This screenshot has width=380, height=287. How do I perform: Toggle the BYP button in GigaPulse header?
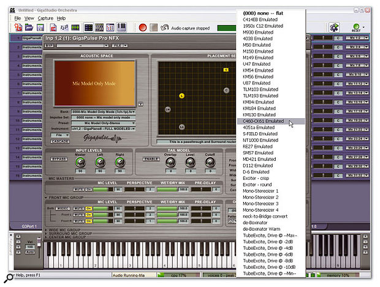49,45
